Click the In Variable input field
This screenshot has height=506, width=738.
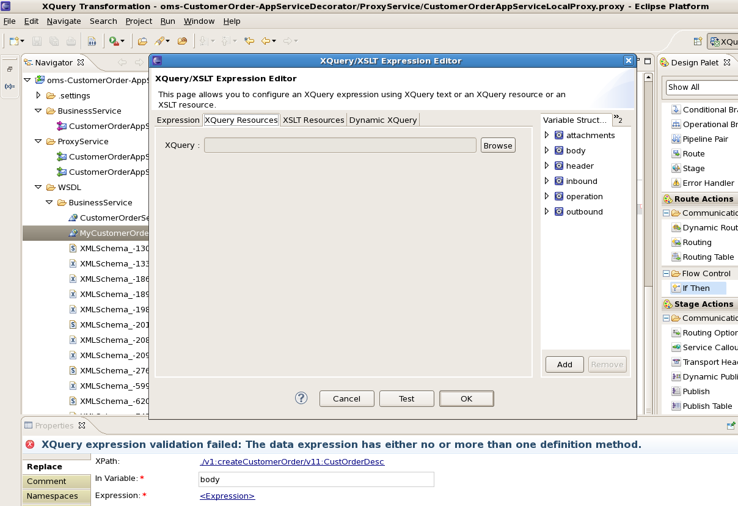pos(316,479)
